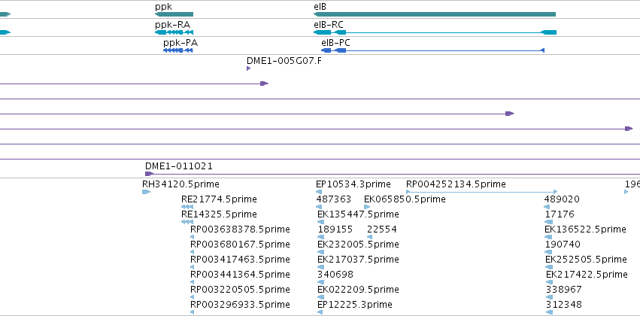Select RP003417463.5prime label
This screenshot has width=640, height=316.
[x=240, y=260]
